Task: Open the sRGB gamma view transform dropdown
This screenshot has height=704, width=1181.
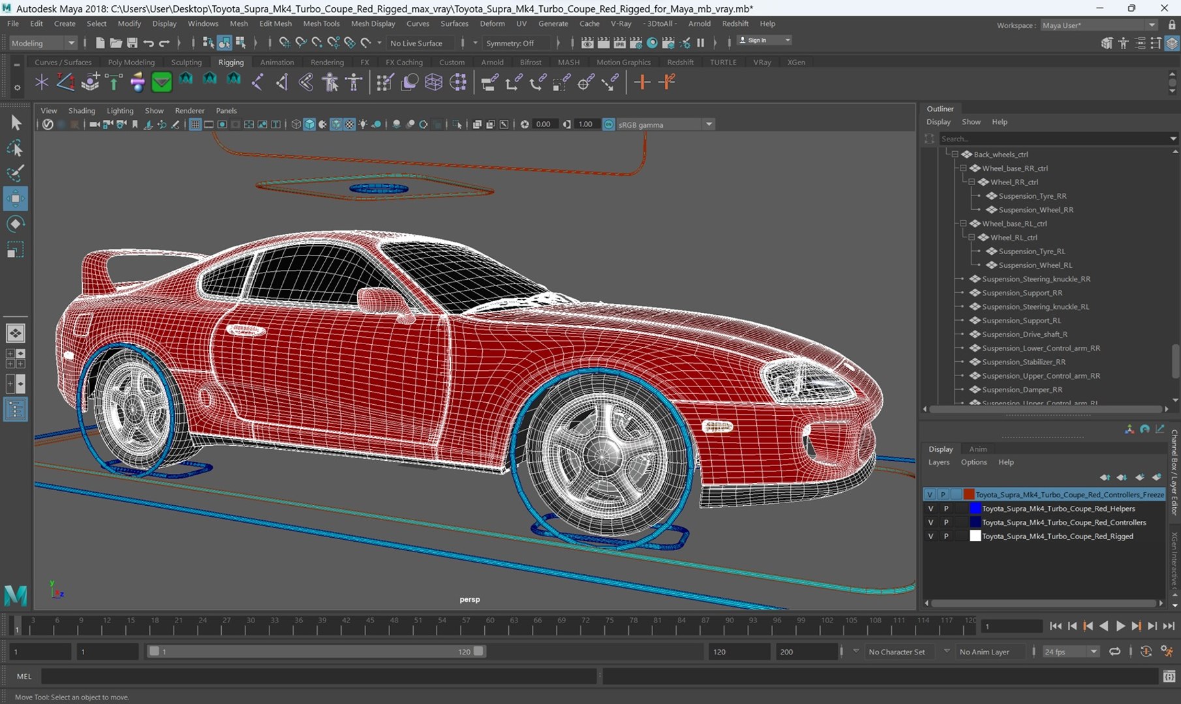Action: click(x=666, y=125)
